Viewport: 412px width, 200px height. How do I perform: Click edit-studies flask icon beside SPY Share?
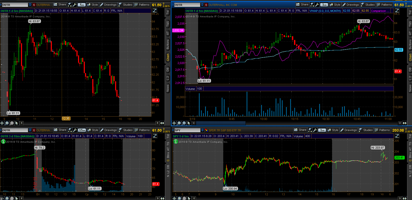[x=311, y=130]
